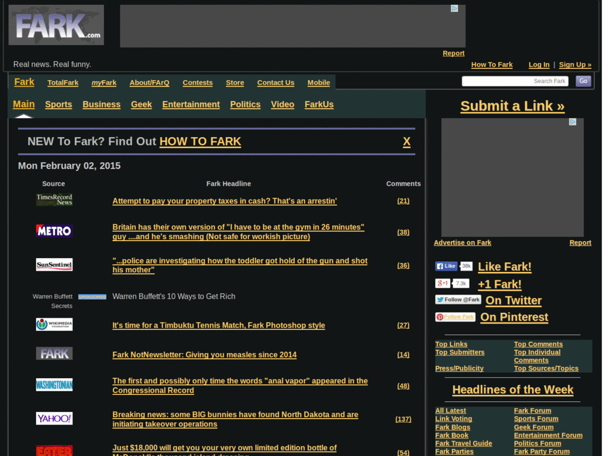
Task: Open the Contests menu item
Action: click(198, 83)
